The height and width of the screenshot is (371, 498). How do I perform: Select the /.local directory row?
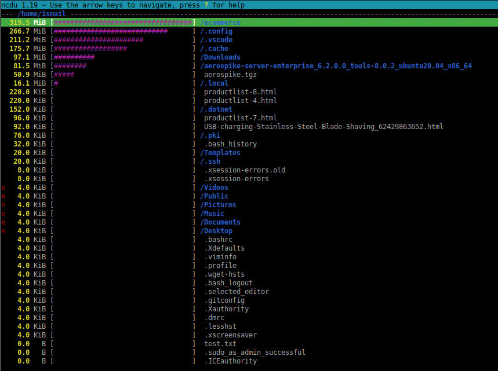214,83
